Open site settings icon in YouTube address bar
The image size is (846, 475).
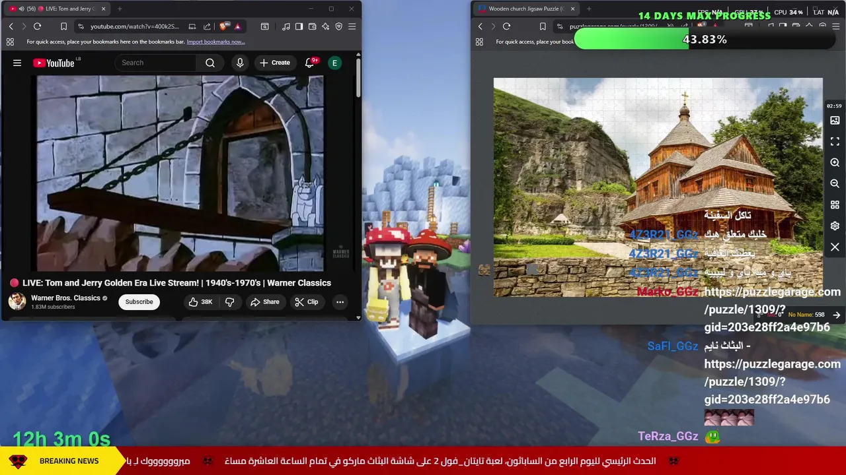[81, 26]
